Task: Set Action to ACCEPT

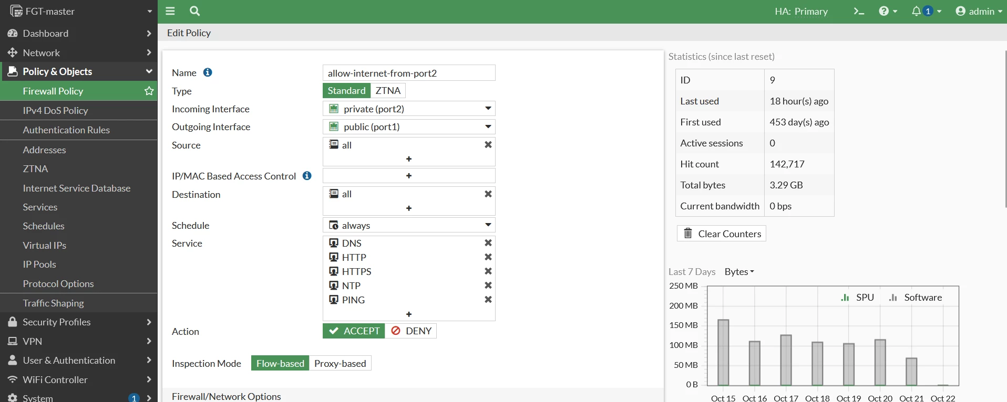Action: pyautogui.click(x=354, y=331)
